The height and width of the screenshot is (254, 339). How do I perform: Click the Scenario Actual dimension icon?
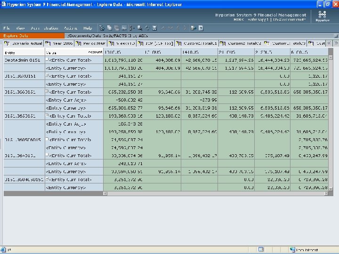point(7,43)
